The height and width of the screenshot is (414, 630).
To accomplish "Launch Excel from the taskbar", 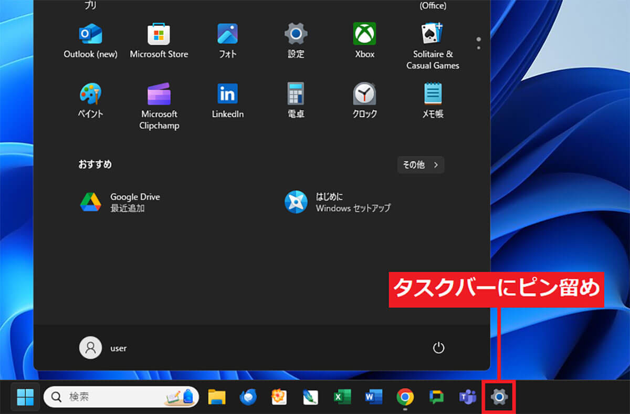I will pos(342,397).
